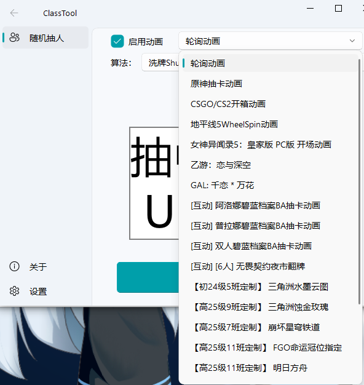Select 女神异闻录5：皇家版 PC版 开场动画
This screenshot has height=385, width=364.
click(x=270, y=145)
